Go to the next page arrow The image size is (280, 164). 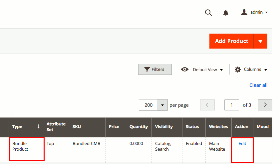[x=265, y=105]
